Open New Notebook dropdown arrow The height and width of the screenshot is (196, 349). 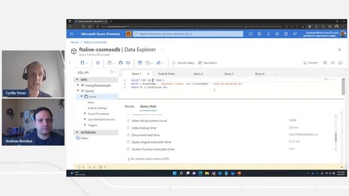(x=114, y=63)
